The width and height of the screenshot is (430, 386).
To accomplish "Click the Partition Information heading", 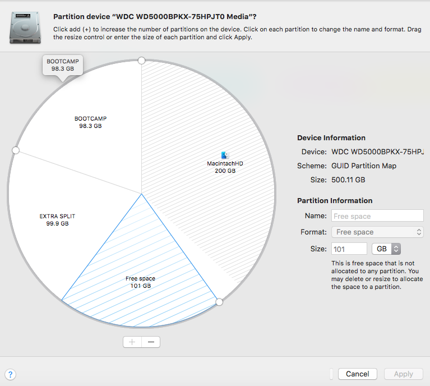I will (335, 200).
